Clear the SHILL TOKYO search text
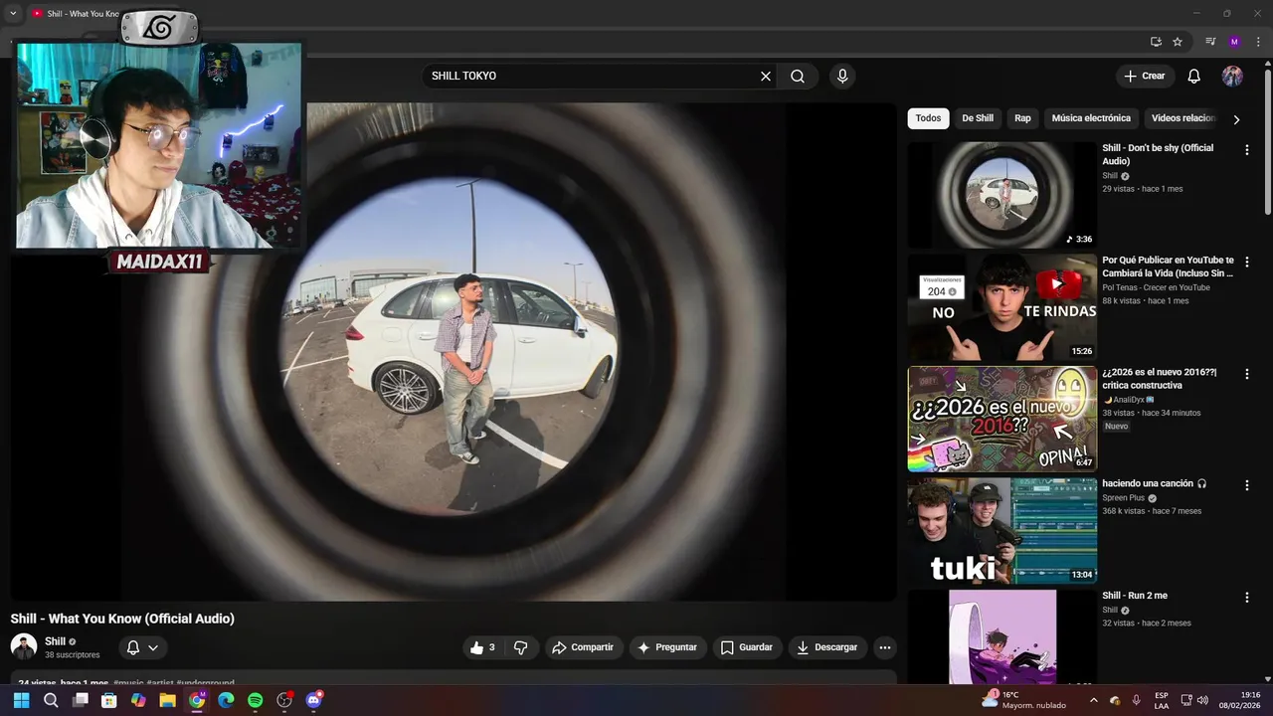Viewport: 1273px width, 716px height. tap(766, 77)
